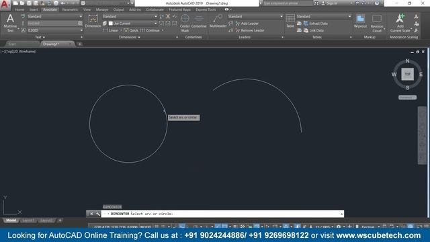Open command line customize wrench
Image resolution: width=430 pixels, height=242 pixels.
click(x=98, y=214)
